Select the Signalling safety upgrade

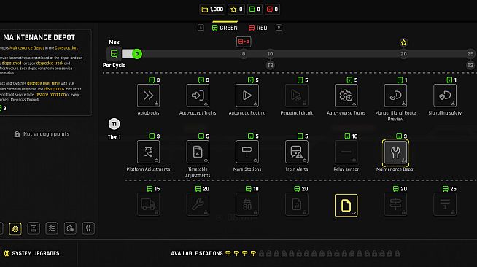point(445,96)
